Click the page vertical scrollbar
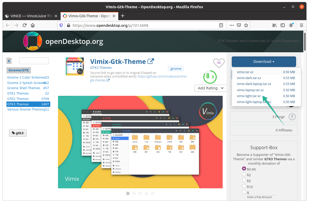The image size is (309, 203). coord(305,42)
